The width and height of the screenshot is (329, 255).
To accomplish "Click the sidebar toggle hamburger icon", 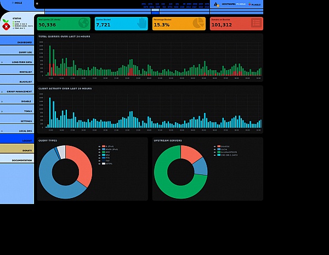I will tap(37, 4).
